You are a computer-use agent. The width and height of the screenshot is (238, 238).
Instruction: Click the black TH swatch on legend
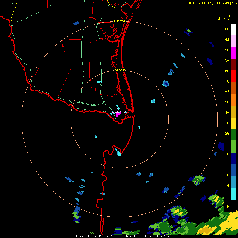[x=234, y=206]
